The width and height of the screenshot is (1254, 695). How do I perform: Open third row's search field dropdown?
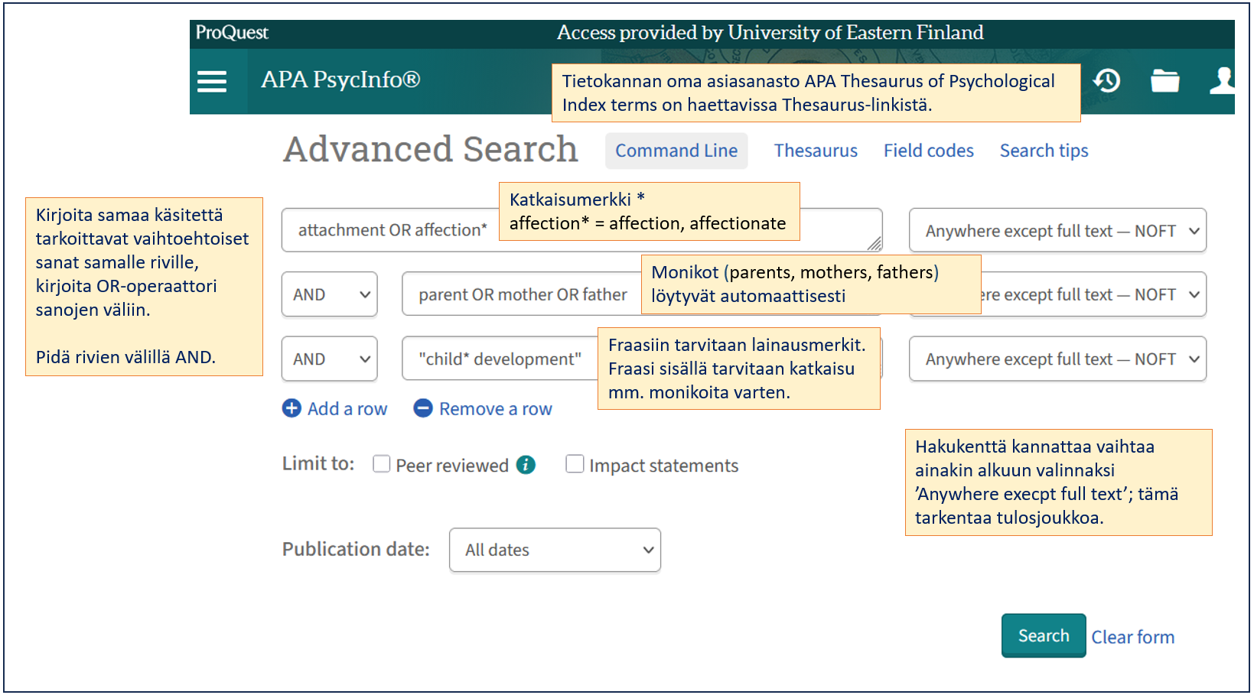click(1057, 359)
